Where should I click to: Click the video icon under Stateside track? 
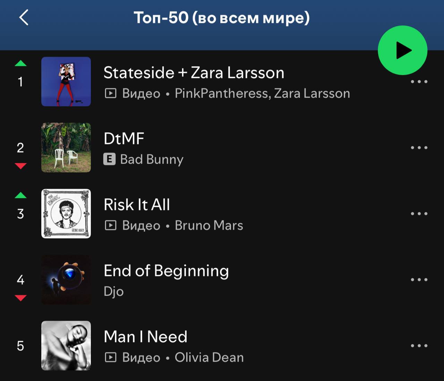click(x=111, y=93)
